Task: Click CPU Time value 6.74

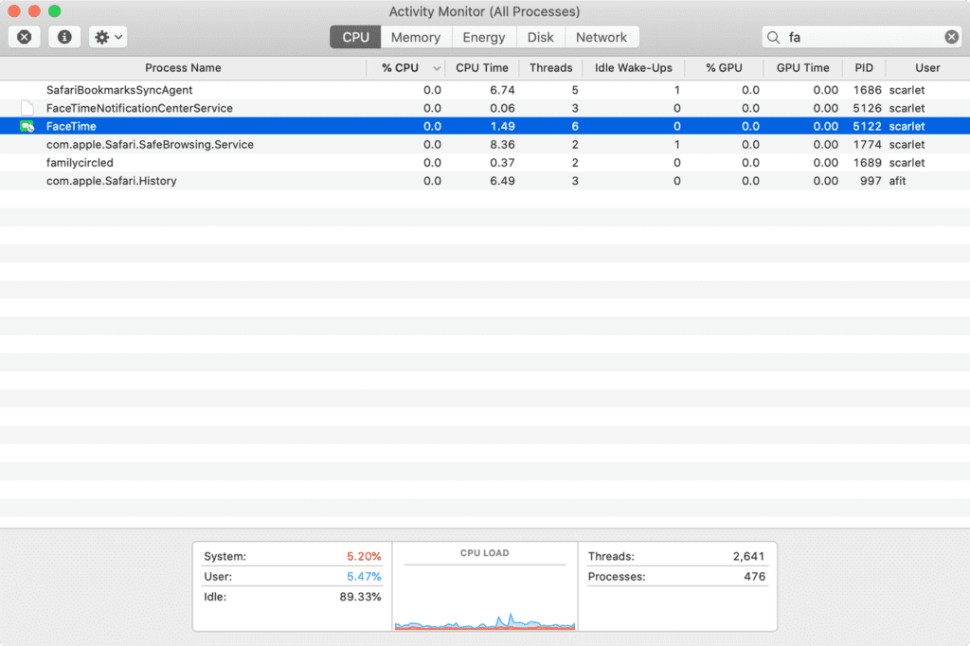Action: tap(502, 90)
